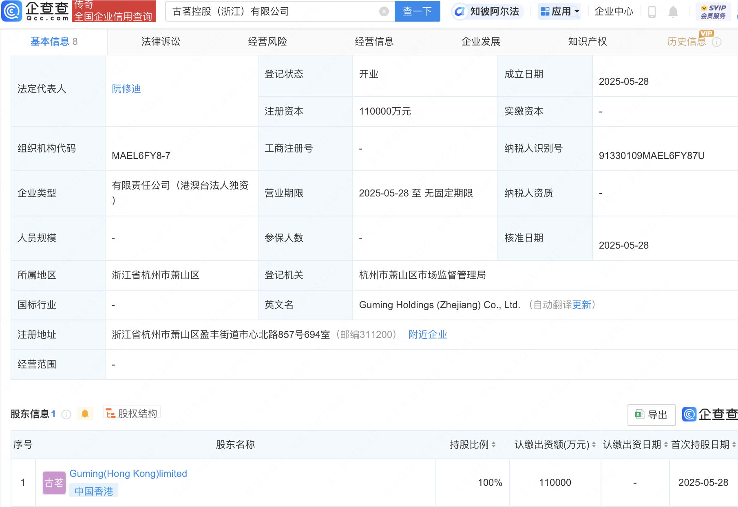The height and width of the screenshot is (507, 738).
Task: Switch to the 知识产权 tab
Action: click(587, 42)
